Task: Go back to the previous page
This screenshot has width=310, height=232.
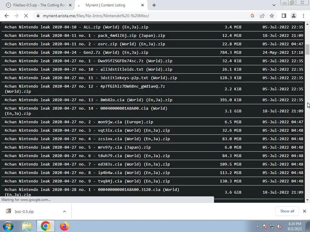Action: [7, 16]
